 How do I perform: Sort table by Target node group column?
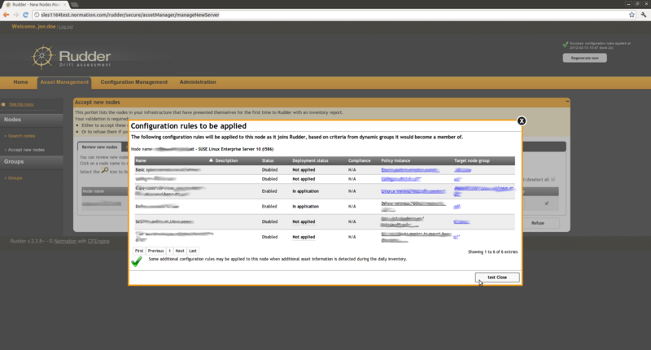click(x=472, y=160)
